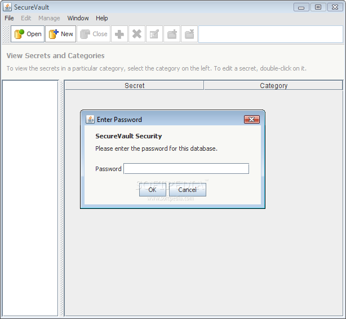Viewport: 346px width, 319px height.
Task: Click the edit secret icon in toolbar
Action: tap(154, 34)
